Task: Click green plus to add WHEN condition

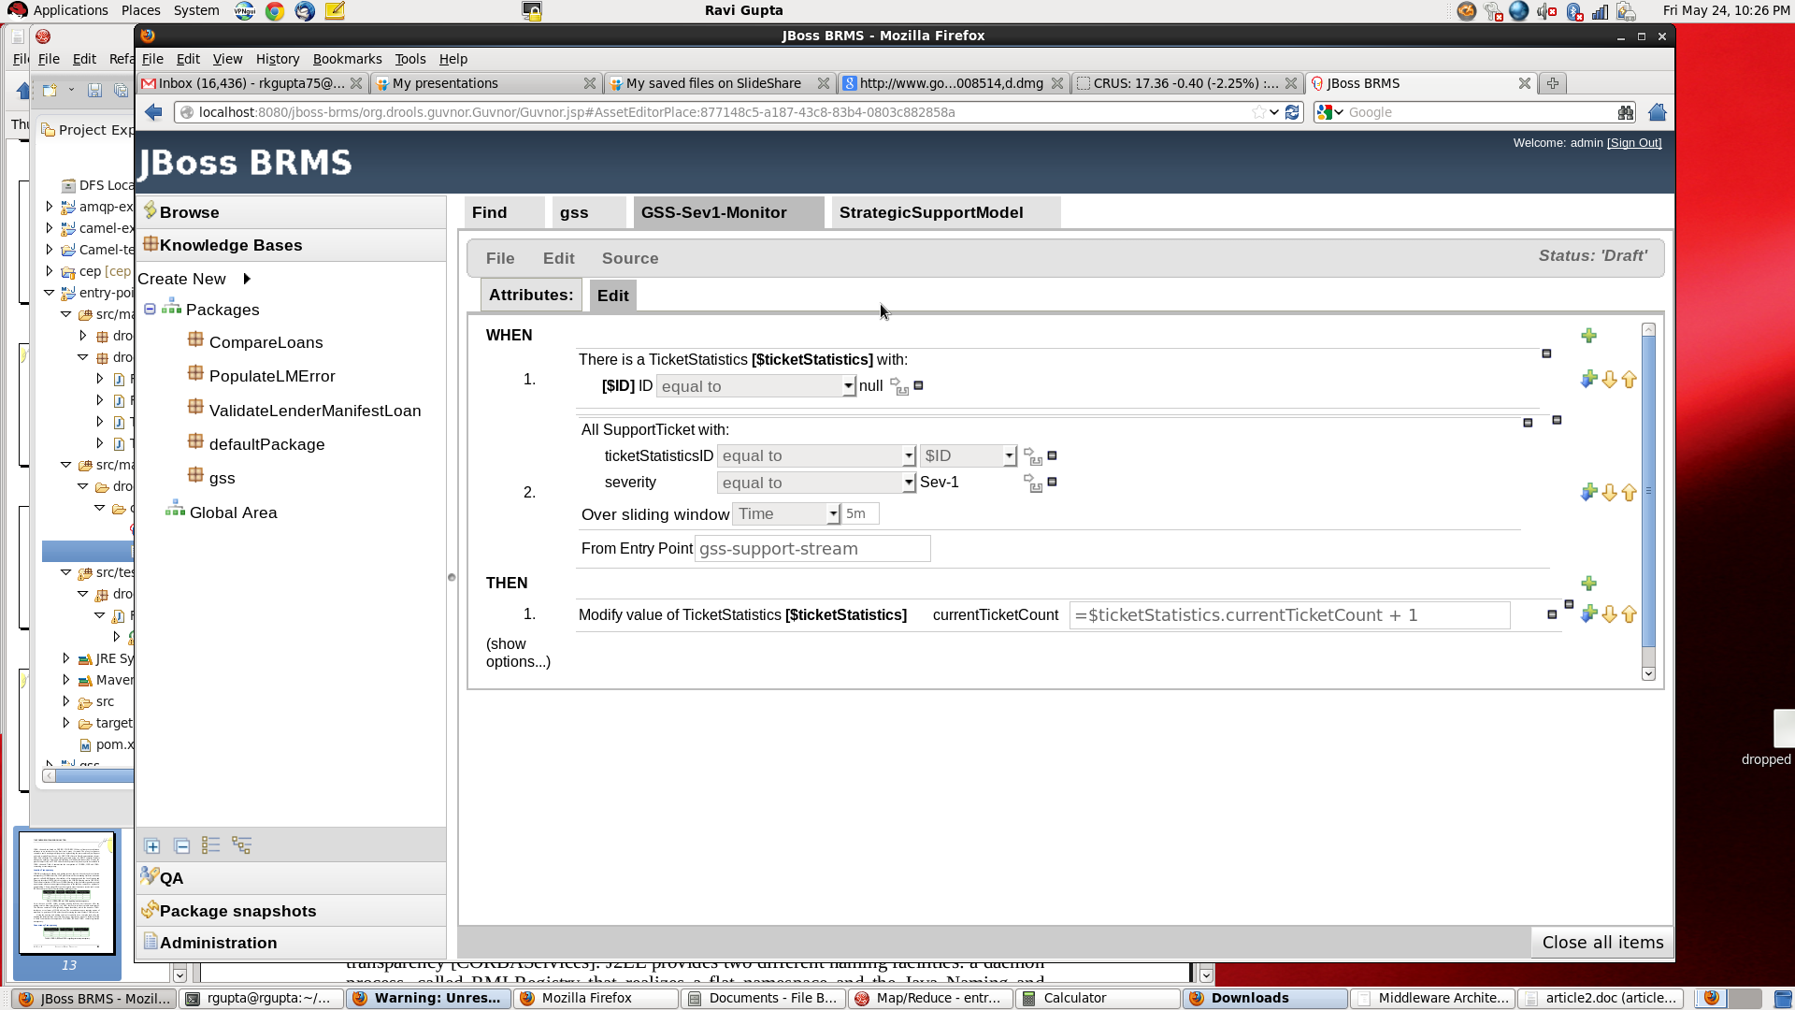Action: tap(1588, 336)
